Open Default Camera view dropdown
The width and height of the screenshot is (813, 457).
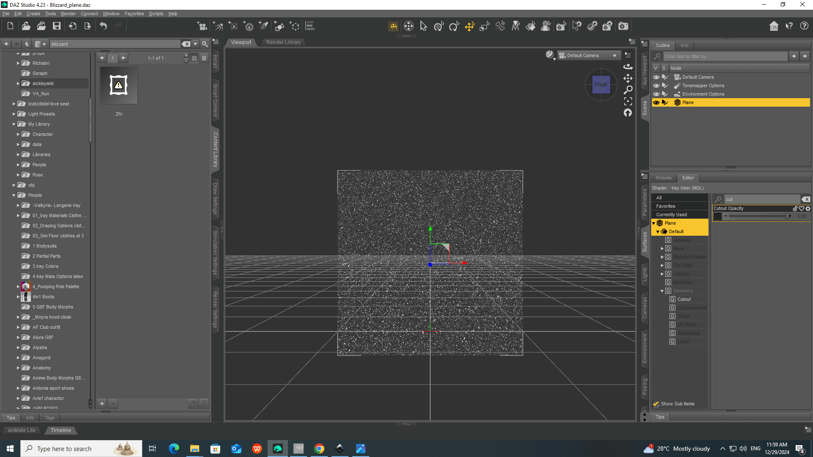(x=589, y=55)
